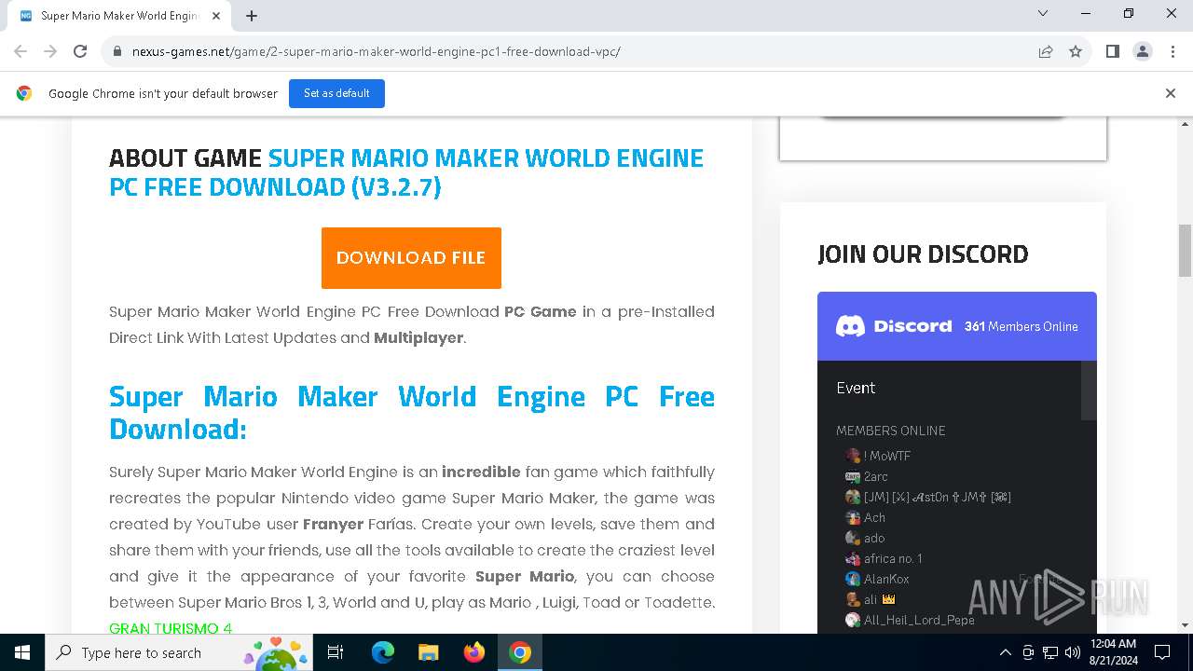Click the browser back arrow
Viewport: 1193px width, 671px height.
click(x=21, y=51)
